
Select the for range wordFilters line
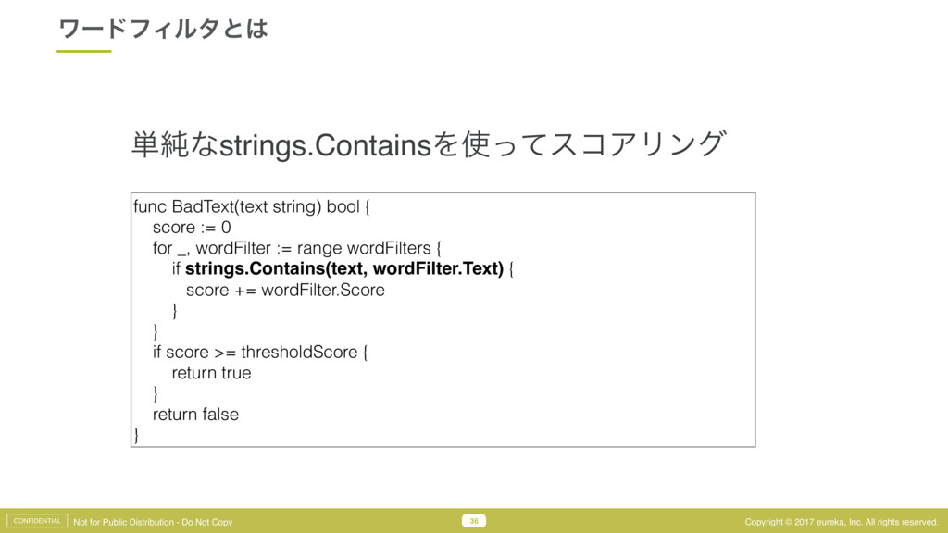tap(297, 248)
